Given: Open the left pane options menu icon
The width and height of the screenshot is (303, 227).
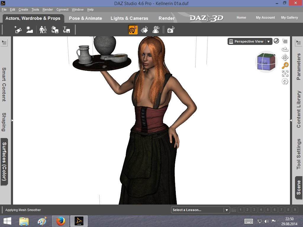Looking at the screenshot, I should coord(4,43).
